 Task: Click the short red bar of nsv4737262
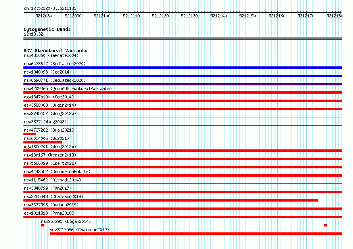coord(29,134)
